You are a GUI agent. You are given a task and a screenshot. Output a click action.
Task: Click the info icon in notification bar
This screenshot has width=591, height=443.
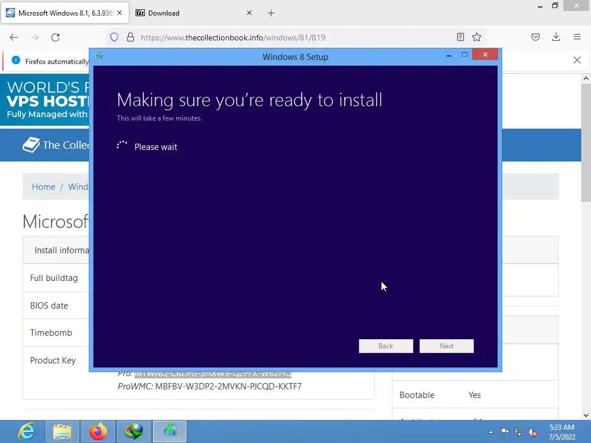[16, 60]
